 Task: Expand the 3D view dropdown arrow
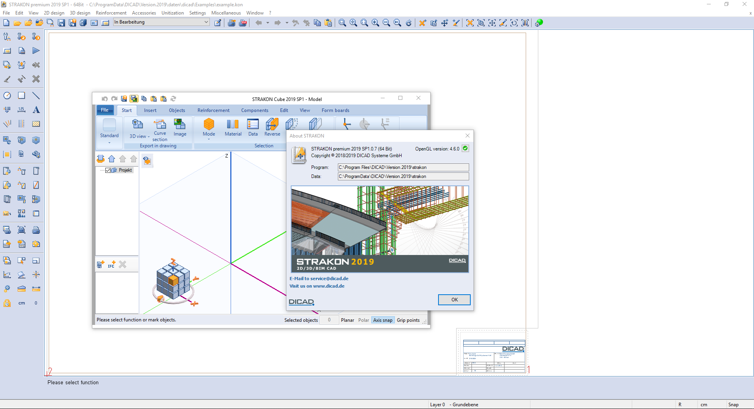coord(149,137)
